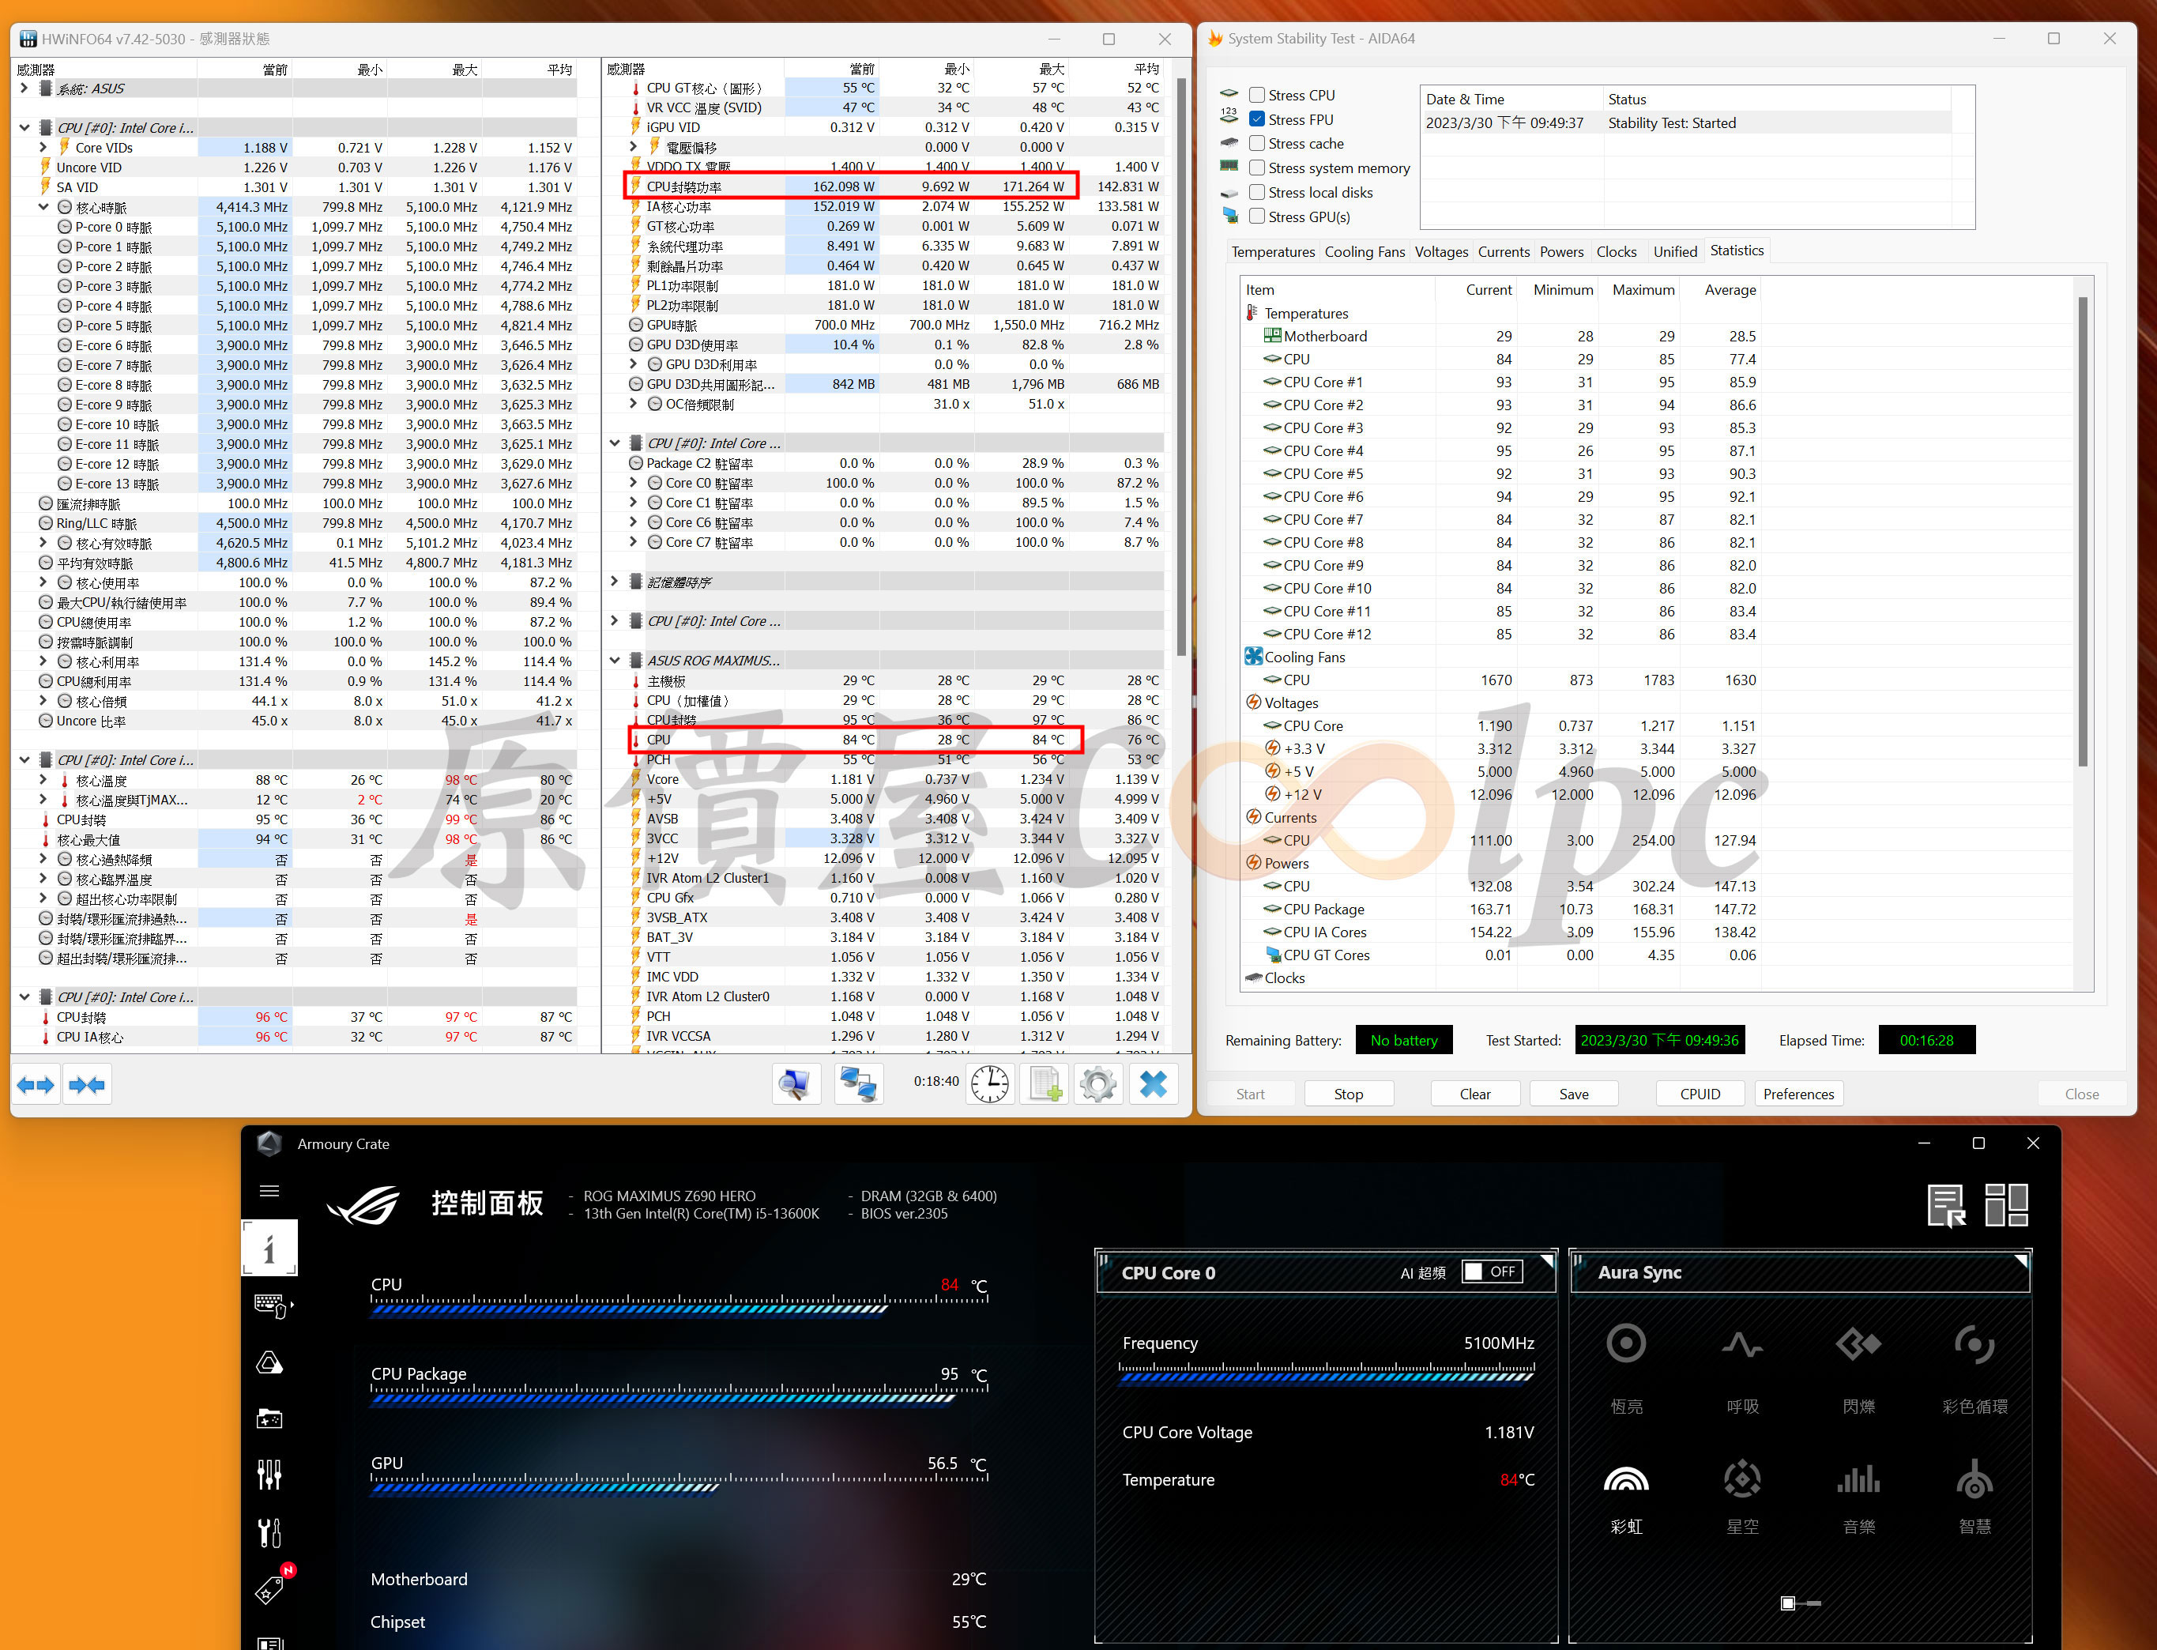2157x1650 pixels.
Task: Click HWiNFO right panel vertical scrollbar
Action: coord(1181,368)
